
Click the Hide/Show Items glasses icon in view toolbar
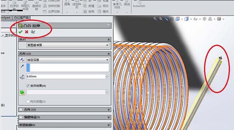point(195,19)
